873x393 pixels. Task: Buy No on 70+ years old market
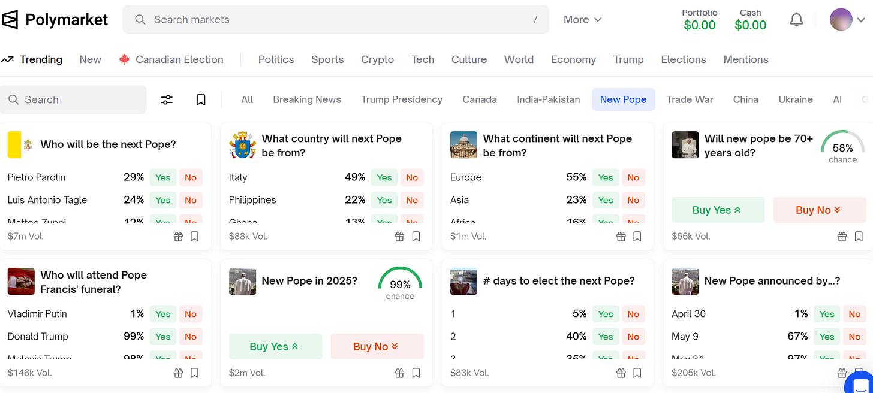(820, 210)
